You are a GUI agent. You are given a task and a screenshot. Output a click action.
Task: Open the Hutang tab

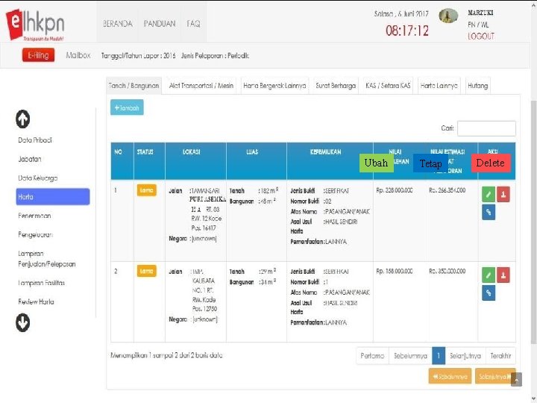click(x=478, y=86)
